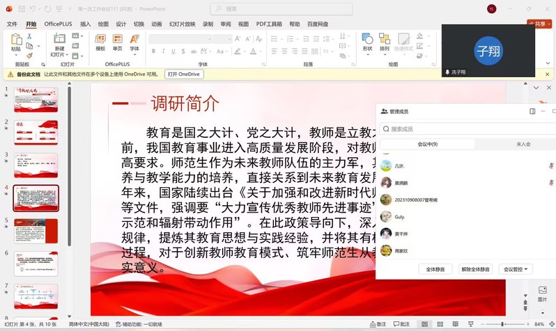
Task: Click the OfficePLUS single page (单页) icon
Action: click(x=117, y=40)
